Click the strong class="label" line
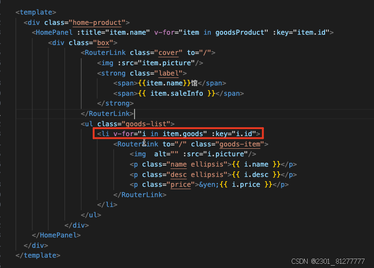 pos(142,73)
